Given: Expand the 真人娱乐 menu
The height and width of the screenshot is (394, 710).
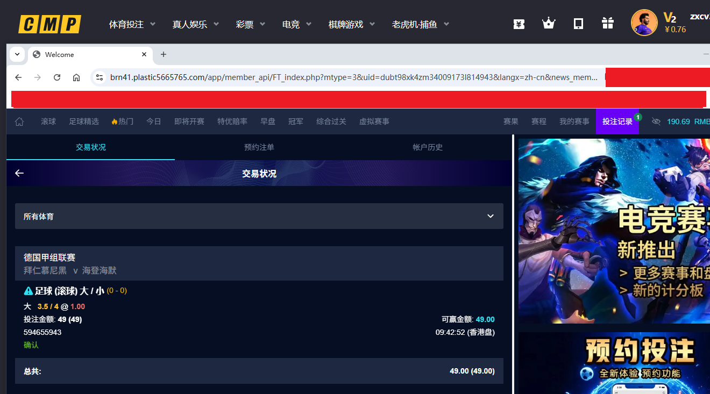Looking at the screenshot, I should 196,24.
